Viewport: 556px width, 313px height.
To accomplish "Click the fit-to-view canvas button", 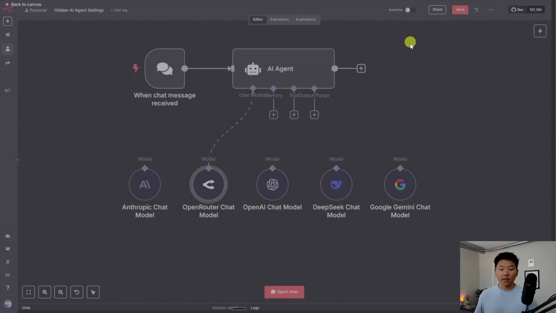I will point(29,292).
